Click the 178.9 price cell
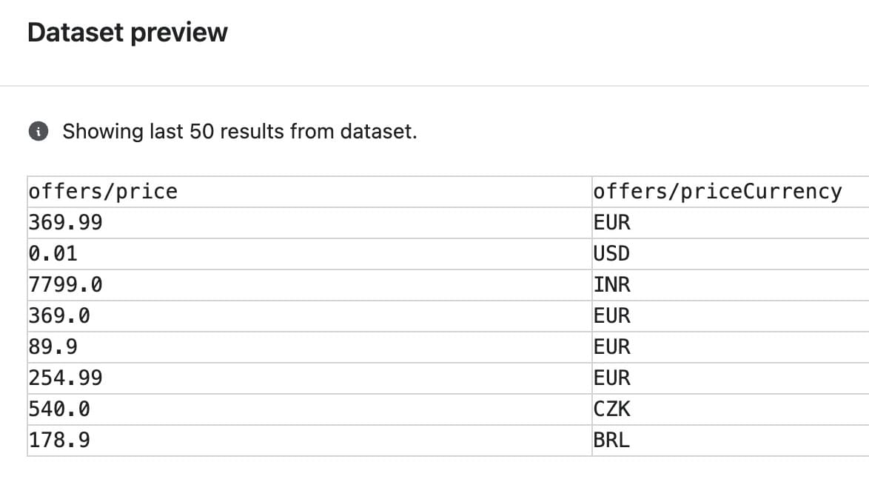This screenshot has height=479, width=869. 309,441
